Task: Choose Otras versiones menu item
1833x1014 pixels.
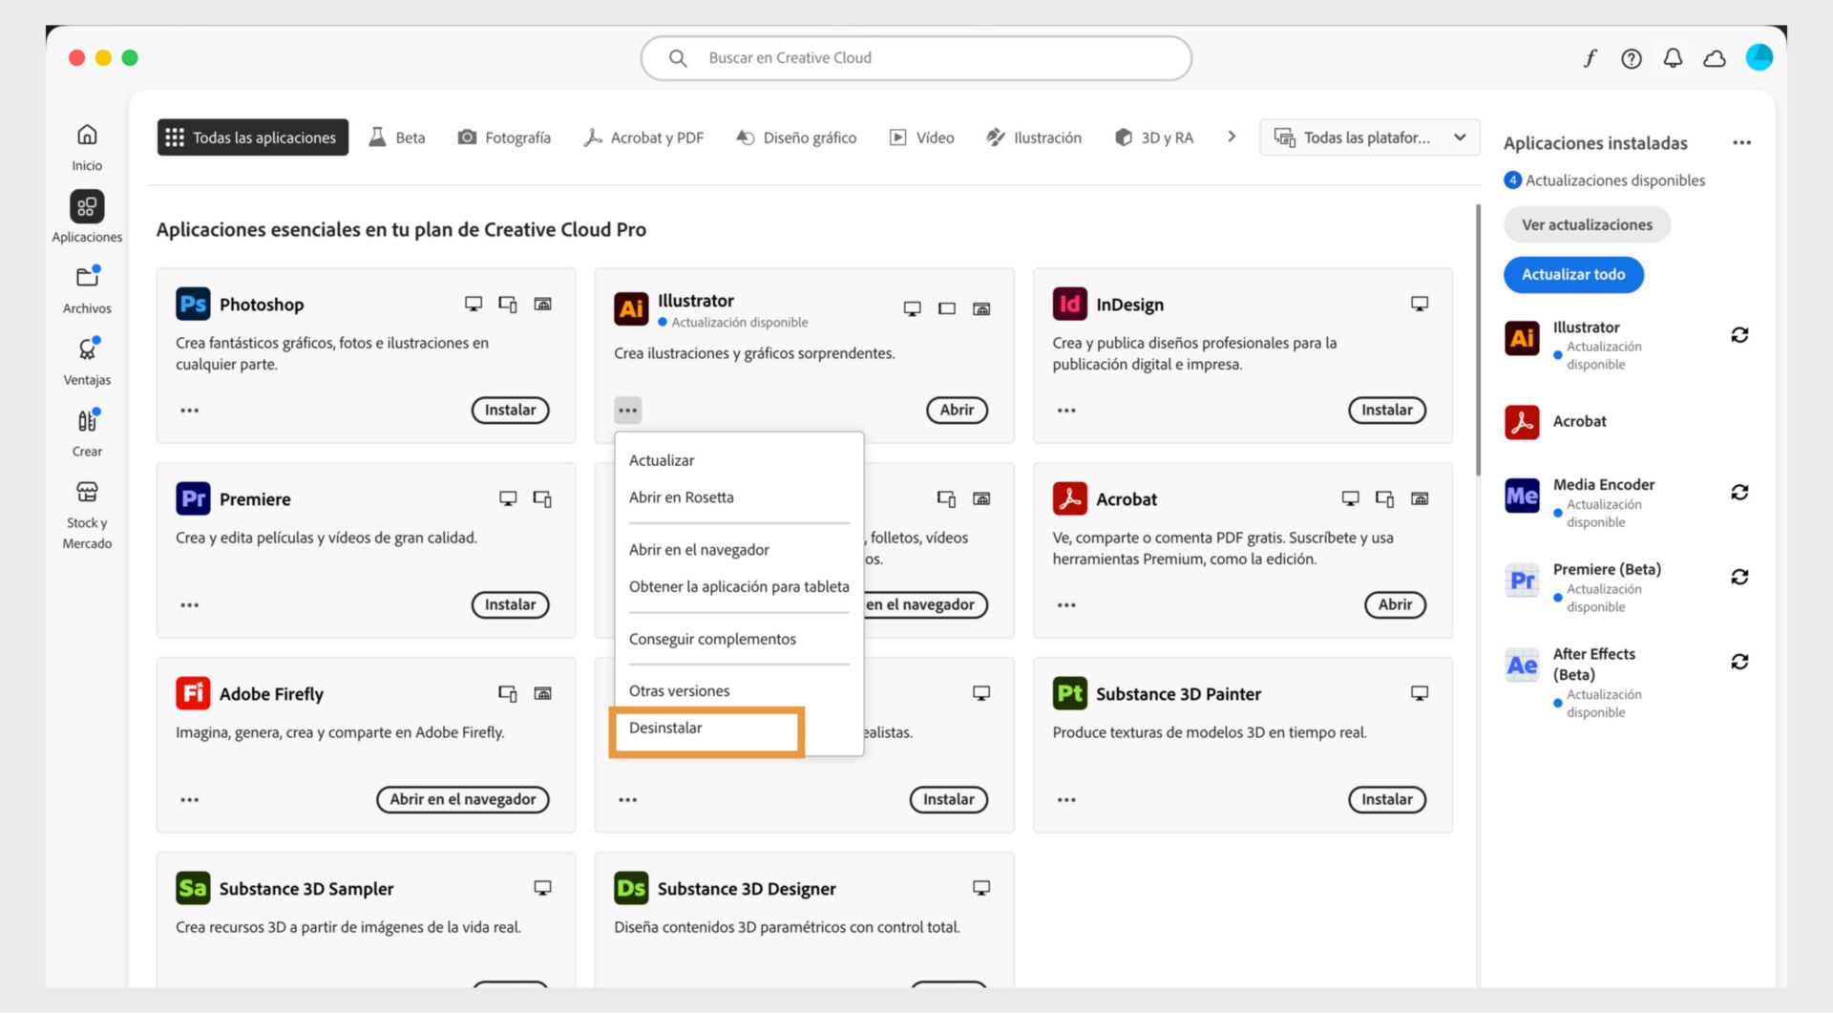Action: 739,691
